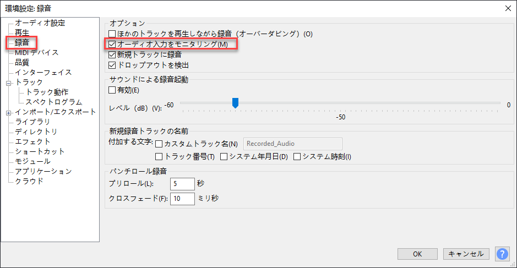Toggle オーディオ入力をモニタリング checkbox
Viewport: 517px width, 268px height.
113,45
